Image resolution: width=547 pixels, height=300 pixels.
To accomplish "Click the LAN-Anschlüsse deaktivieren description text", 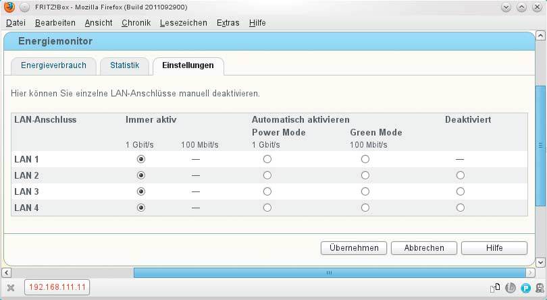I will tap(135, 94).
